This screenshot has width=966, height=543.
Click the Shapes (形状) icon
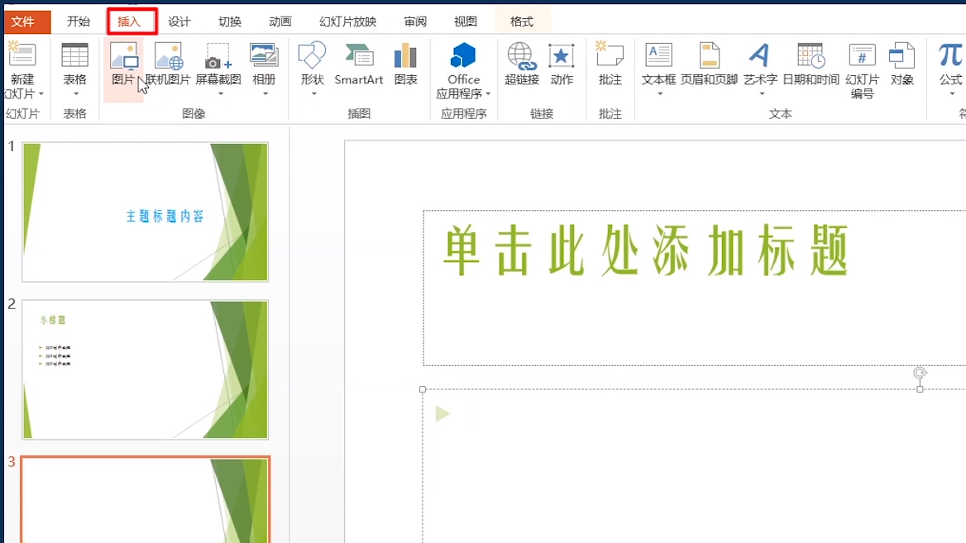pyautogui.click(x=313, y=55)
